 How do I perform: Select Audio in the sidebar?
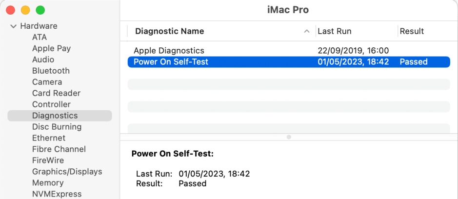(43, 60)
